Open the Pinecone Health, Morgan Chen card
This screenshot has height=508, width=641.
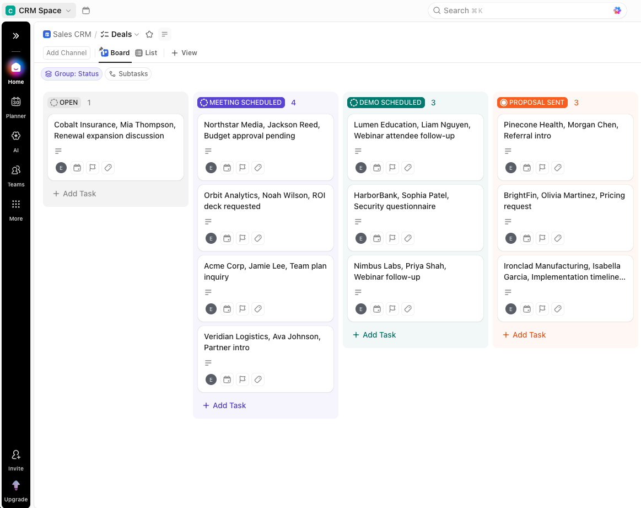565,147
